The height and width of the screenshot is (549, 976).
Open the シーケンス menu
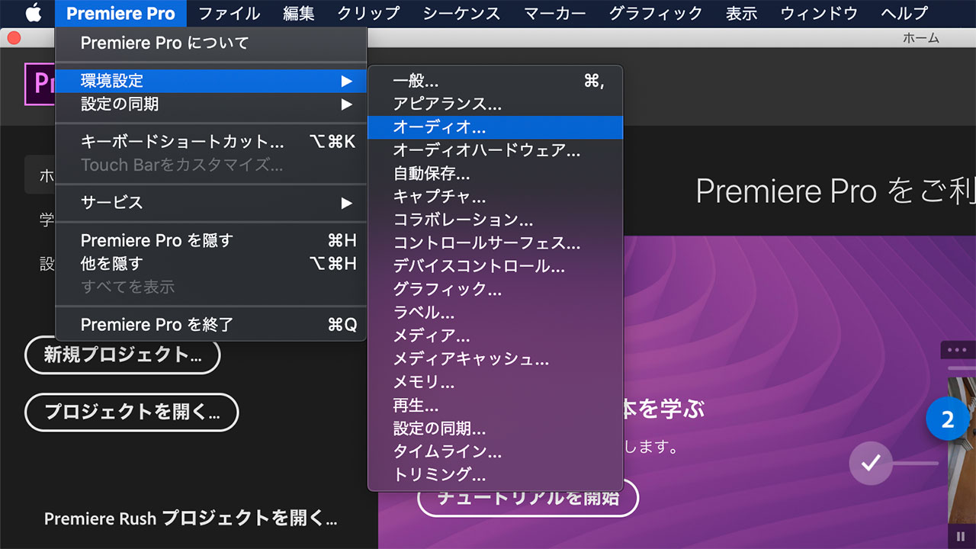tap(461, 13)
